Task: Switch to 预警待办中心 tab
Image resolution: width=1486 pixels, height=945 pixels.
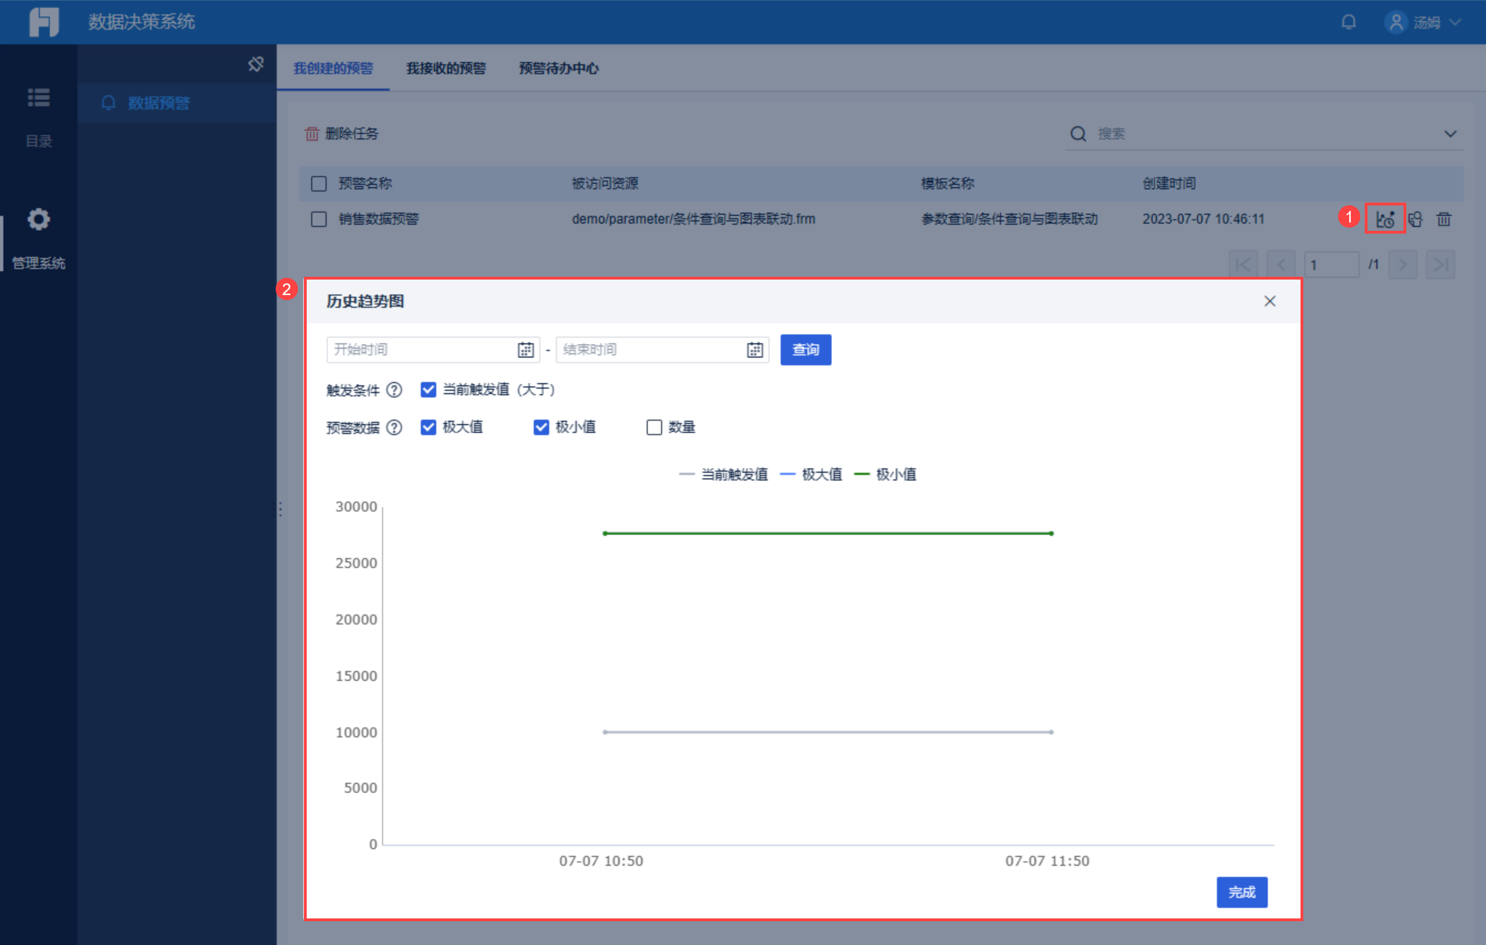Action: coord(559,69)
